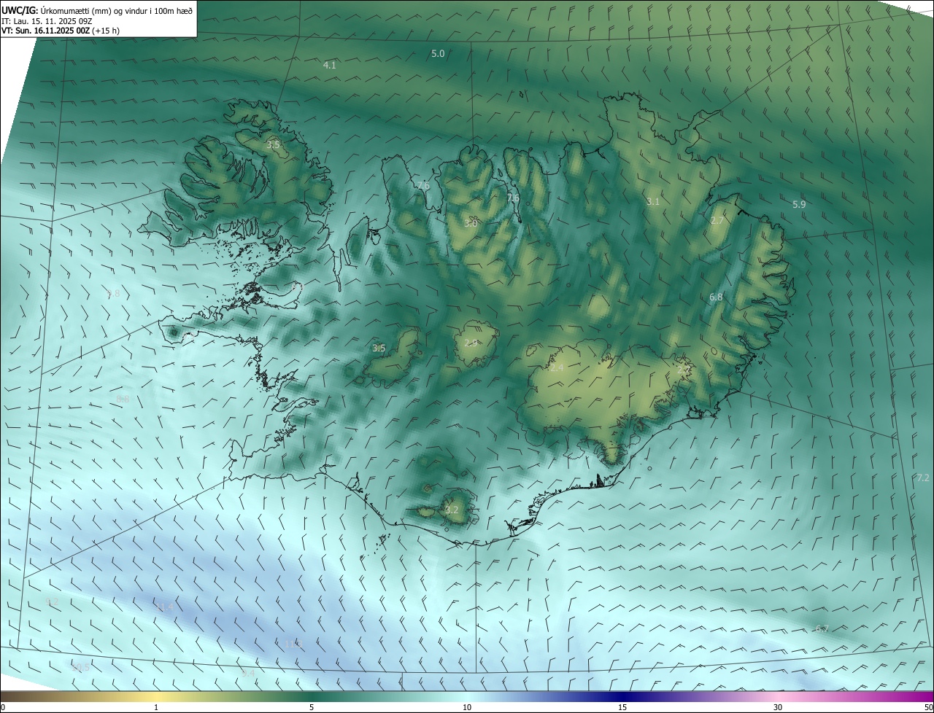
Task: Click the 11.3 value label
Action: 294,644
